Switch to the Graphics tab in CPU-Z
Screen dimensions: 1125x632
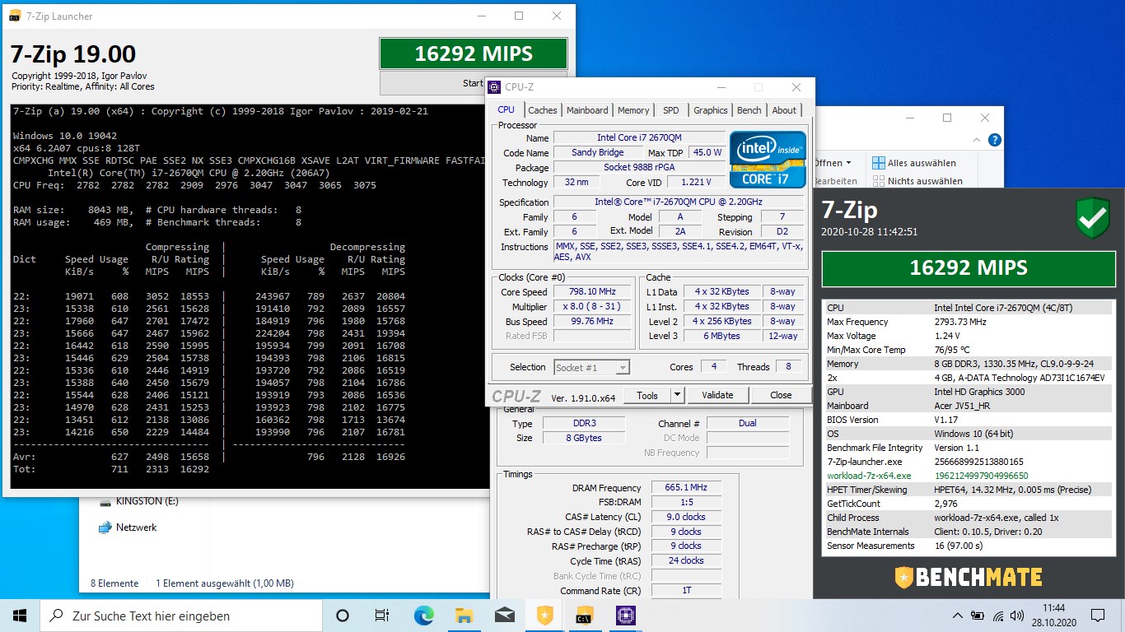[x=710, y=110]
